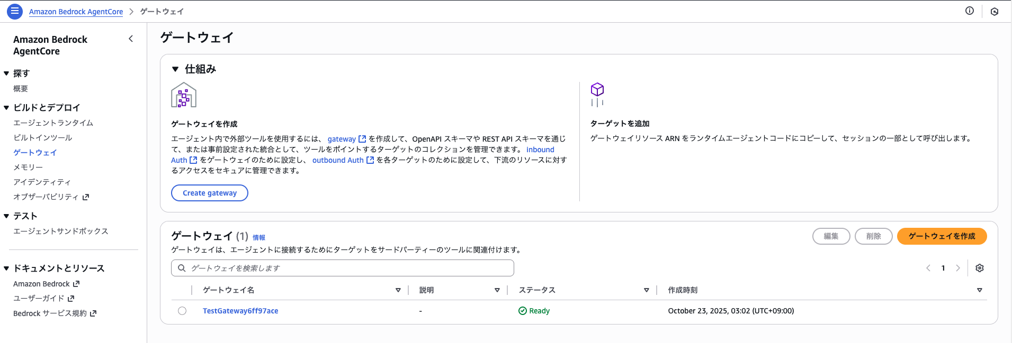Image resolution: width=1012 pixels, height=343 pixels.
Task: Click the Ready status text
Action: coord(539,311)
